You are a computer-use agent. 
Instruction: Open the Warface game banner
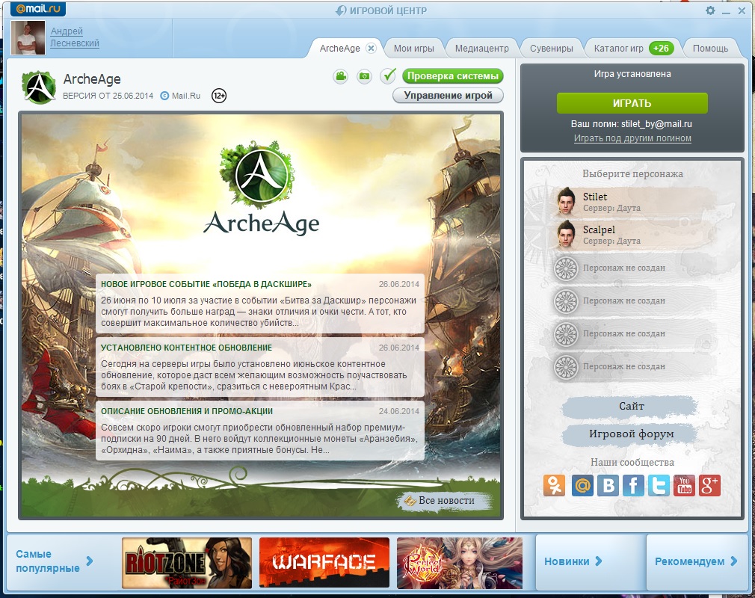pyautogui.click(x=324, y=563)
